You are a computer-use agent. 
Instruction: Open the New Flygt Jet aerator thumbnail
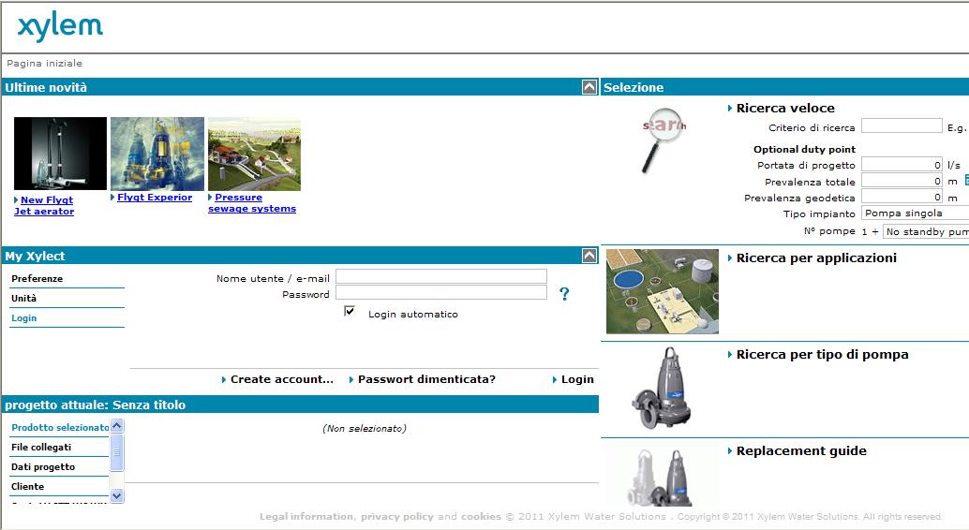pyautogui.click(x=60, y=154)
